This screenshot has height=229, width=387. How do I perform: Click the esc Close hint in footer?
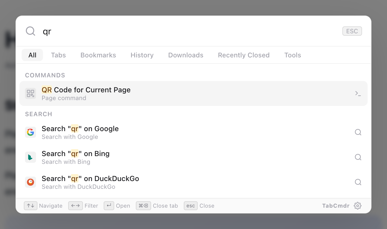[199, 206]
